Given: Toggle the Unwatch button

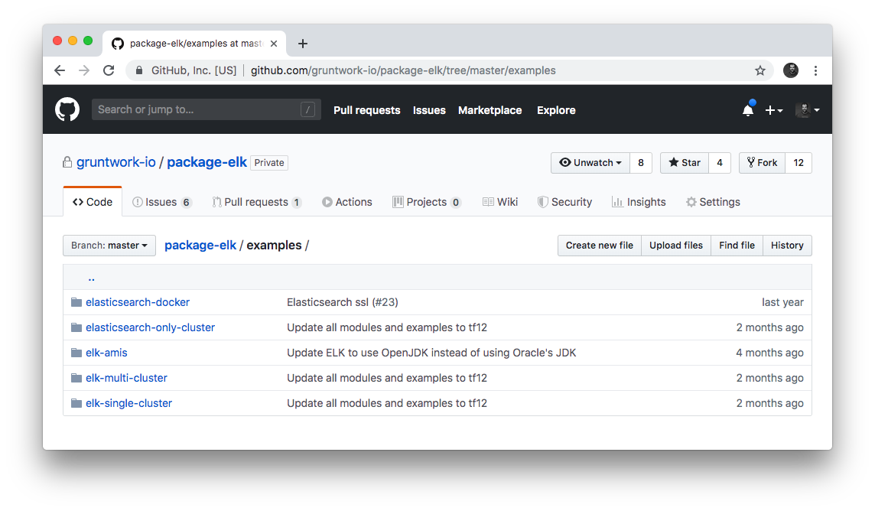Looking at the screenshot, I should (590, 163).
